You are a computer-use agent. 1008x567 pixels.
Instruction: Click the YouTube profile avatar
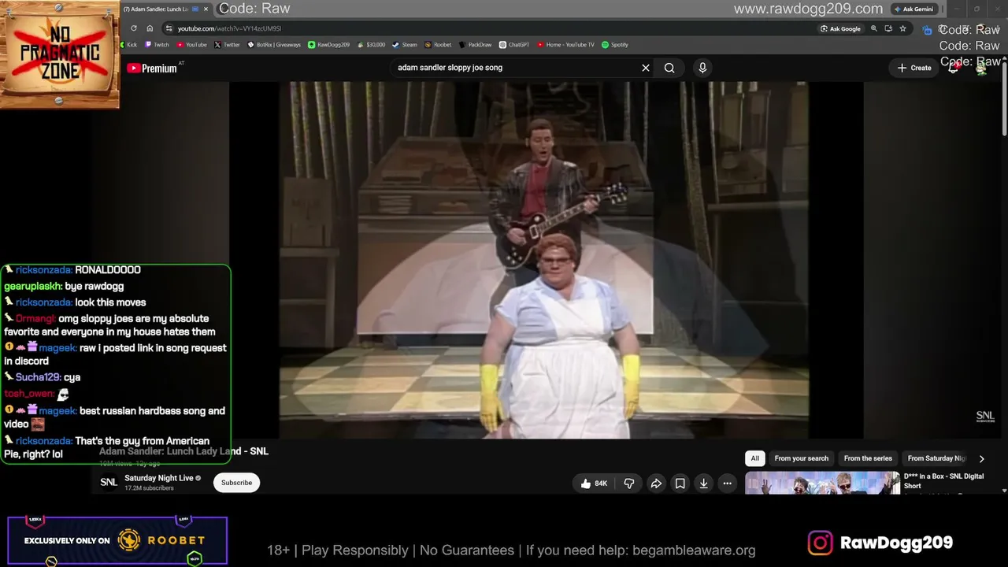[x=981, y=69]
